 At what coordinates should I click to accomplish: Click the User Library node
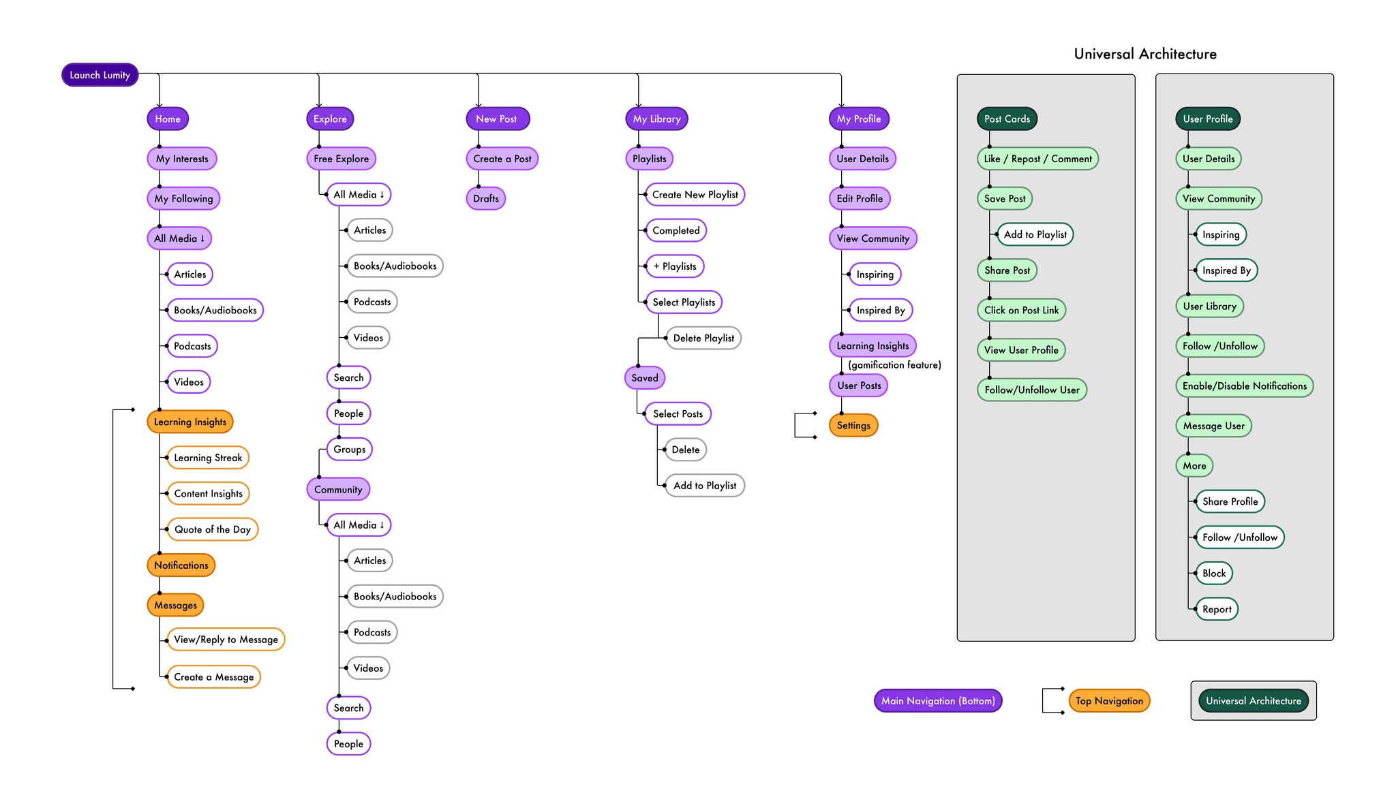(1209, 307)
